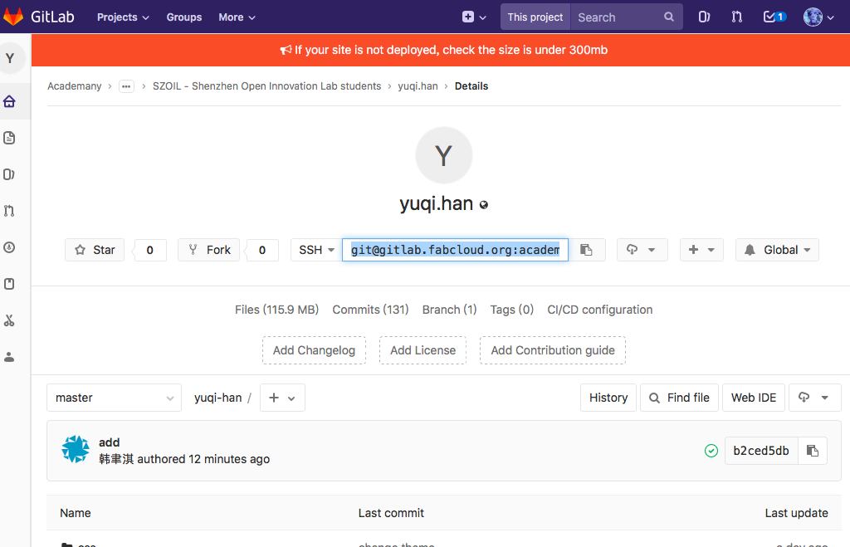Open the Repository icon in left sidebar
Viewport: 850px width, 547px height.
click(10, 138)
